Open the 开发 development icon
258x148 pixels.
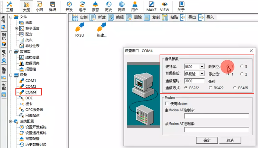coord(69,7)
